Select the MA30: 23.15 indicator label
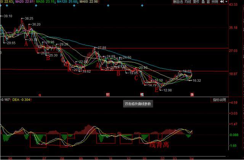Image resolution: width=244 pixels, height=160 pixels. tap(46, 2)
